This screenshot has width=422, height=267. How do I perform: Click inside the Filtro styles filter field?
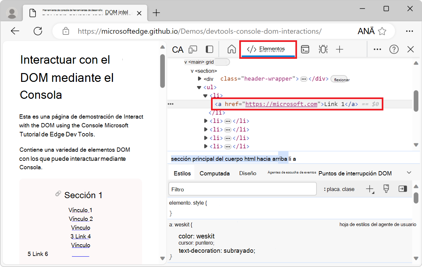click(242, 189)
